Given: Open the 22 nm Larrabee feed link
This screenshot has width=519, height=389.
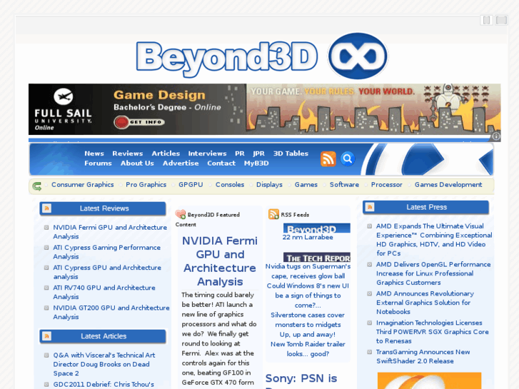Looking at the screenshot, I should tap(308, 237).
